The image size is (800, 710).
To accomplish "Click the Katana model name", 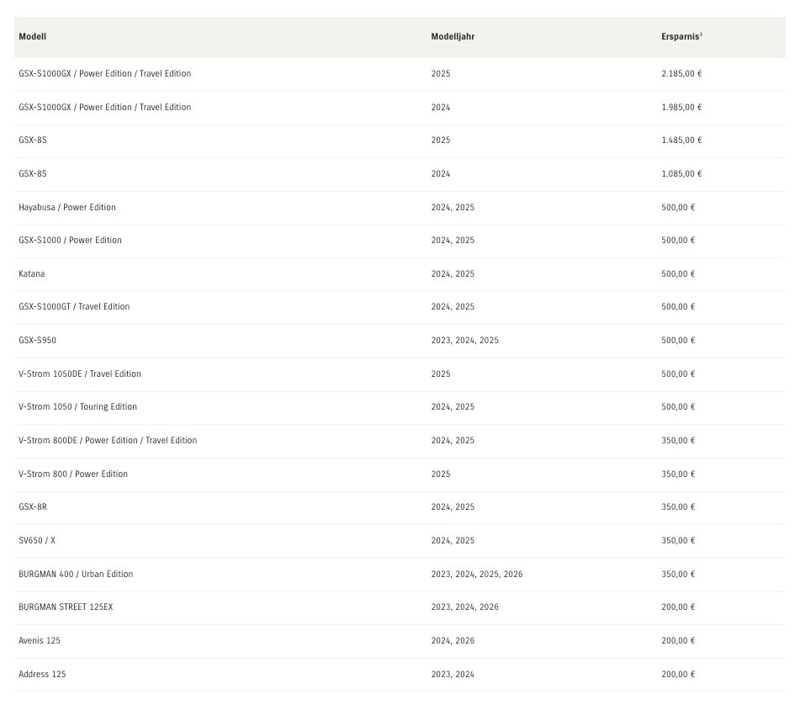I will coord(32,273).
